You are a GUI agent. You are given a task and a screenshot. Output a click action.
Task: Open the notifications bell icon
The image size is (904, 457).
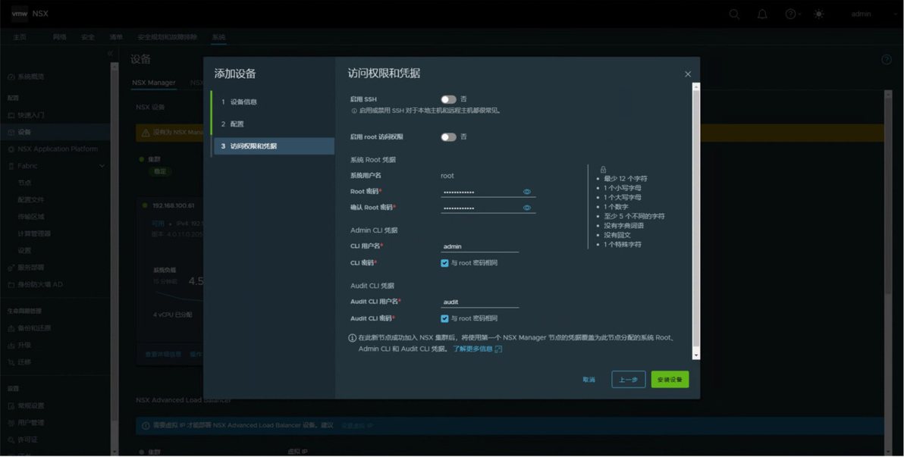point(762,14)
